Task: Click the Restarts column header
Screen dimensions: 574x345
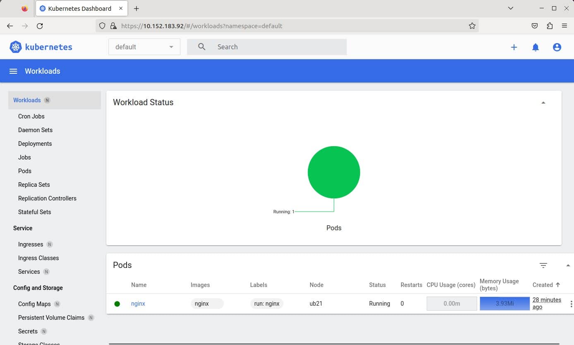Action: (x=411, y=285)
